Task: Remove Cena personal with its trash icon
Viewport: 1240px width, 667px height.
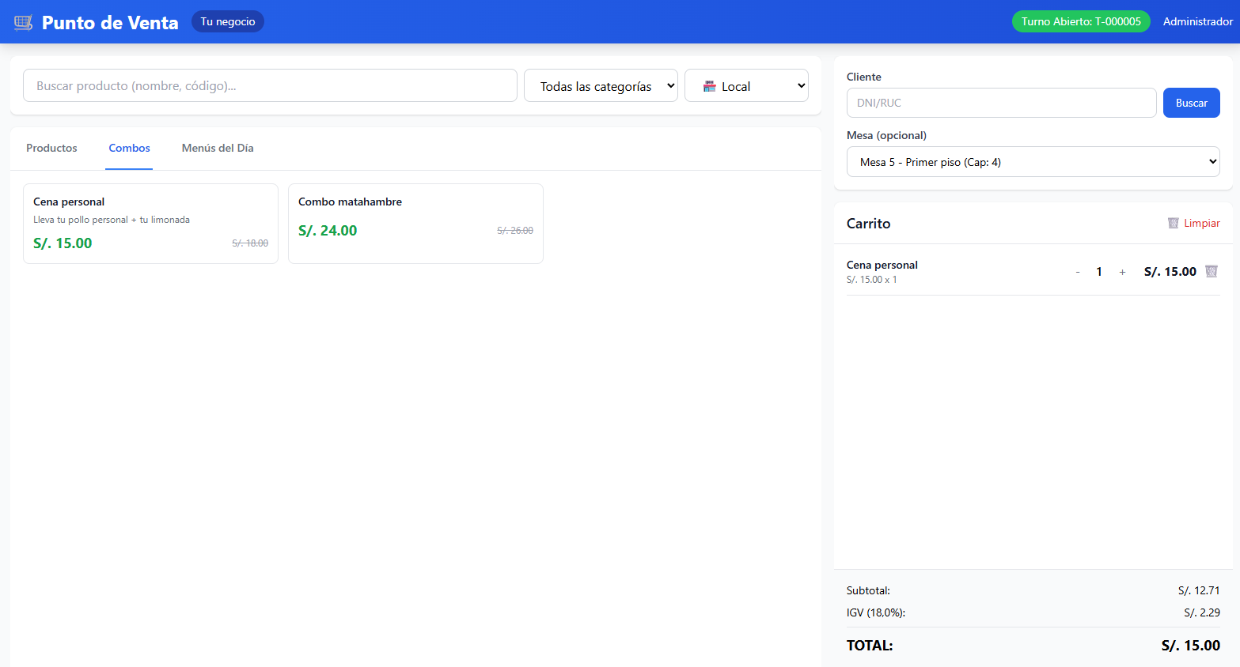Action: 1211,271
